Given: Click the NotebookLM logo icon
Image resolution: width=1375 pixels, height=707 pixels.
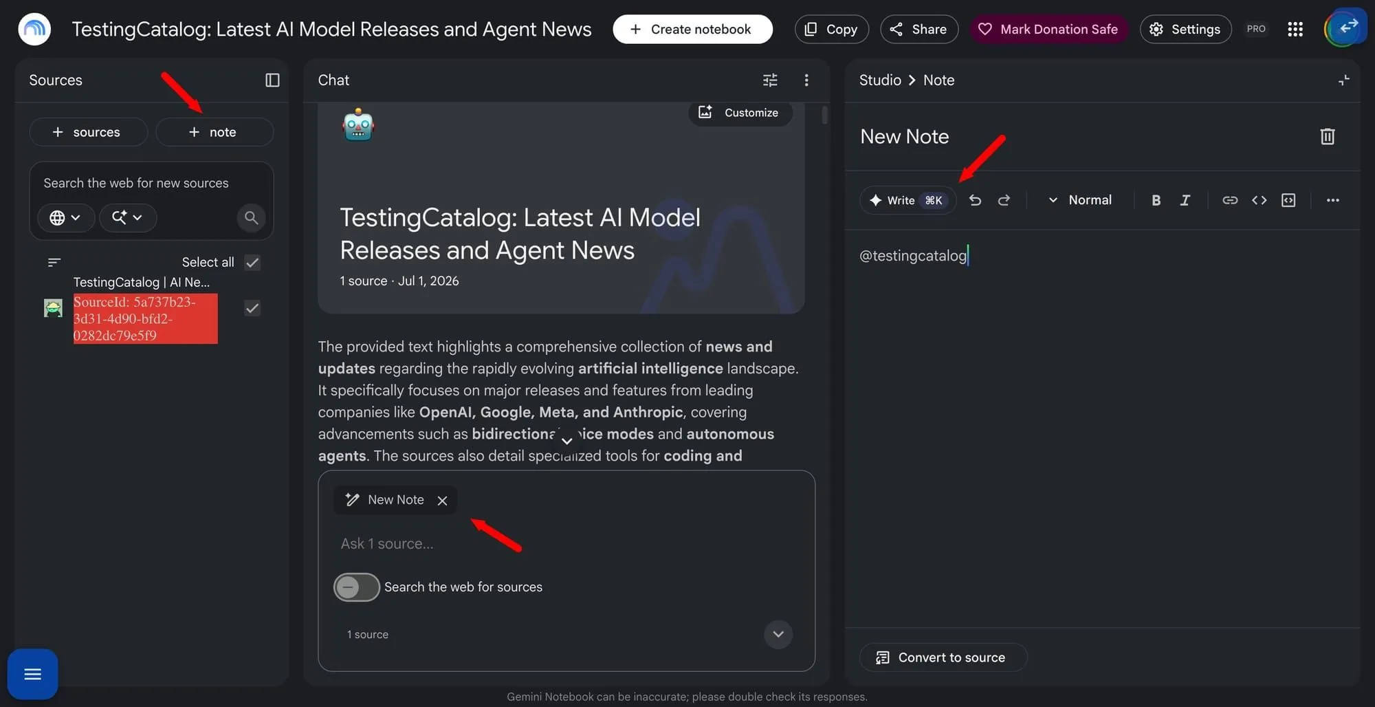Looking at the screenshot, I should (x=34, y=29).
